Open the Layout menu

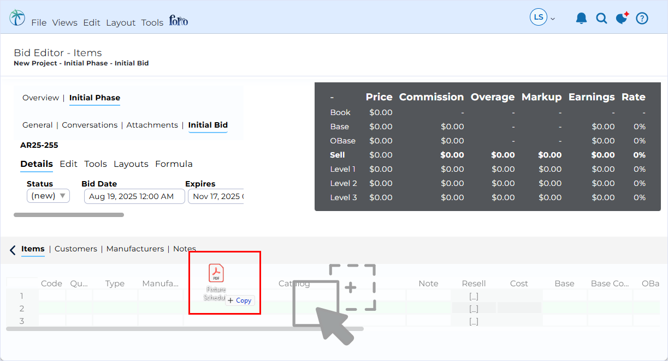(121, 22)
